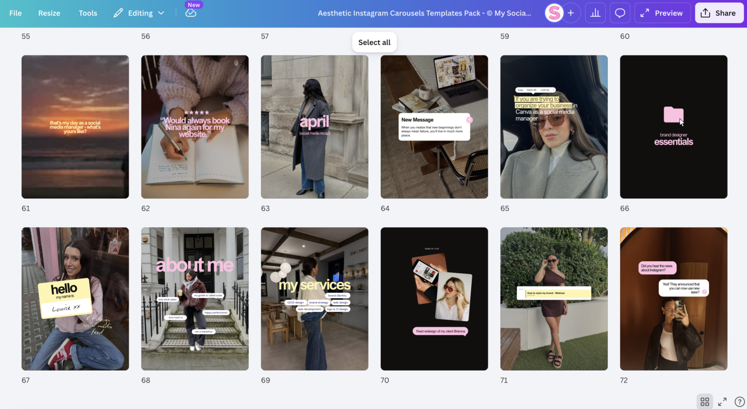This screenshot has height=409, width=747.
Task: Open the File menu
Action: (15, 13)
